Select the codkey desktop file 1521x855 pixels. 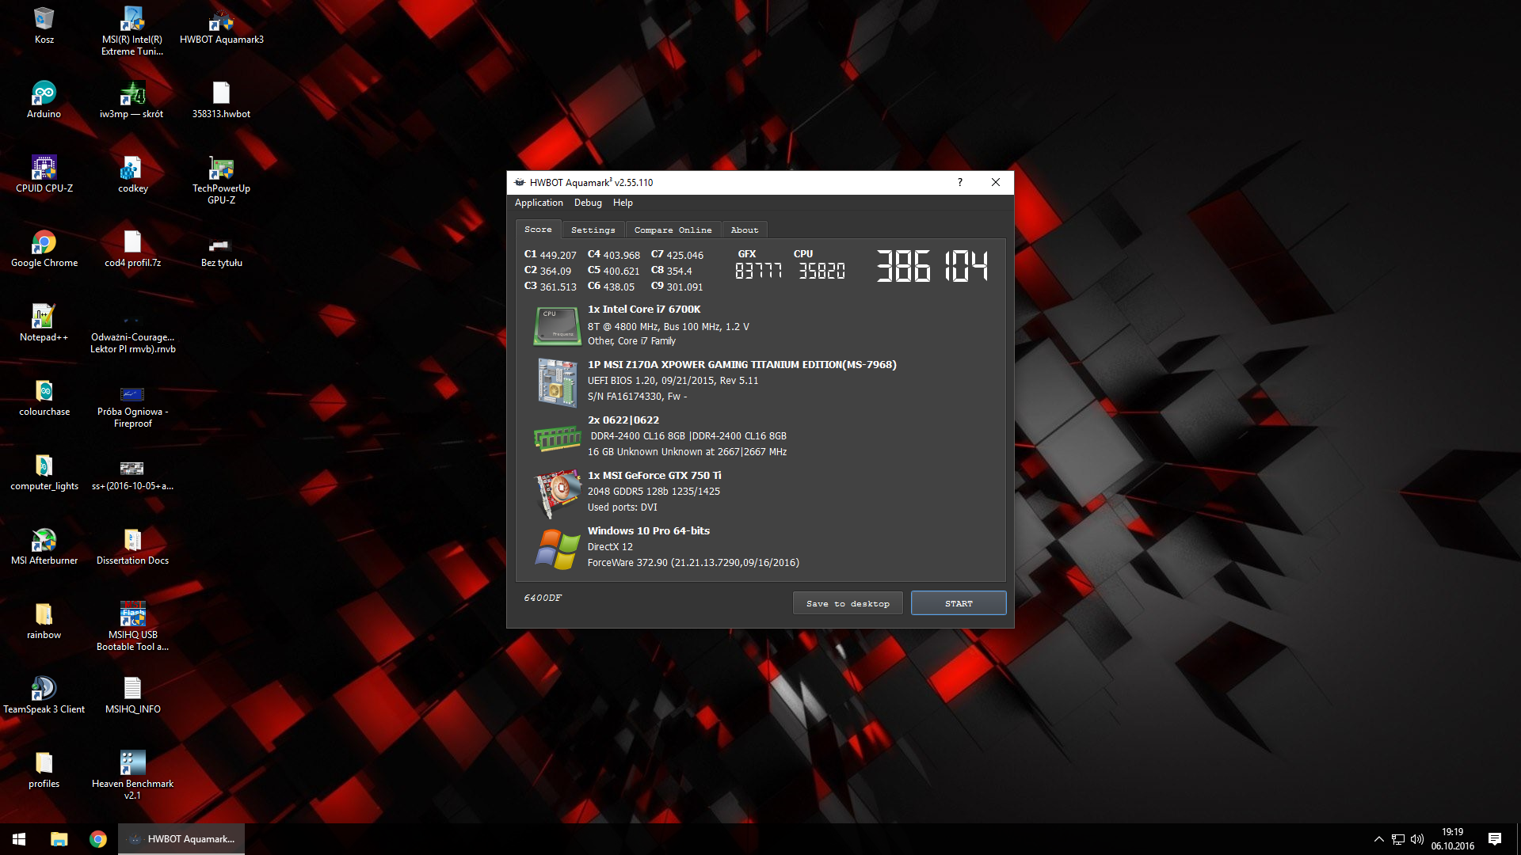132,174
